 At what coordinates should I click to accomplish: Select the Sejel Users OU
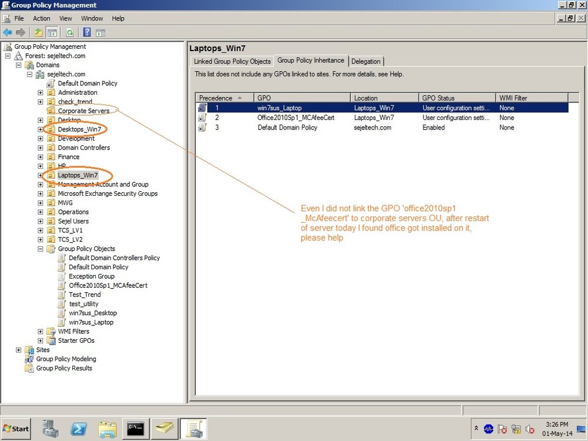[73, 221]
